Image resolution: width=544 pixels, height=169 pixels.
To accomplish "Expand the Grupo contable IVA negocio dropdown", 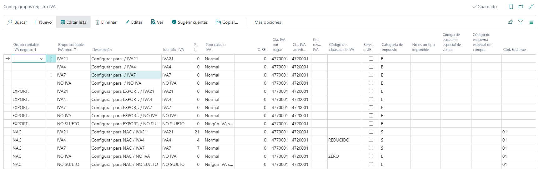I will [x=42, y=59].
